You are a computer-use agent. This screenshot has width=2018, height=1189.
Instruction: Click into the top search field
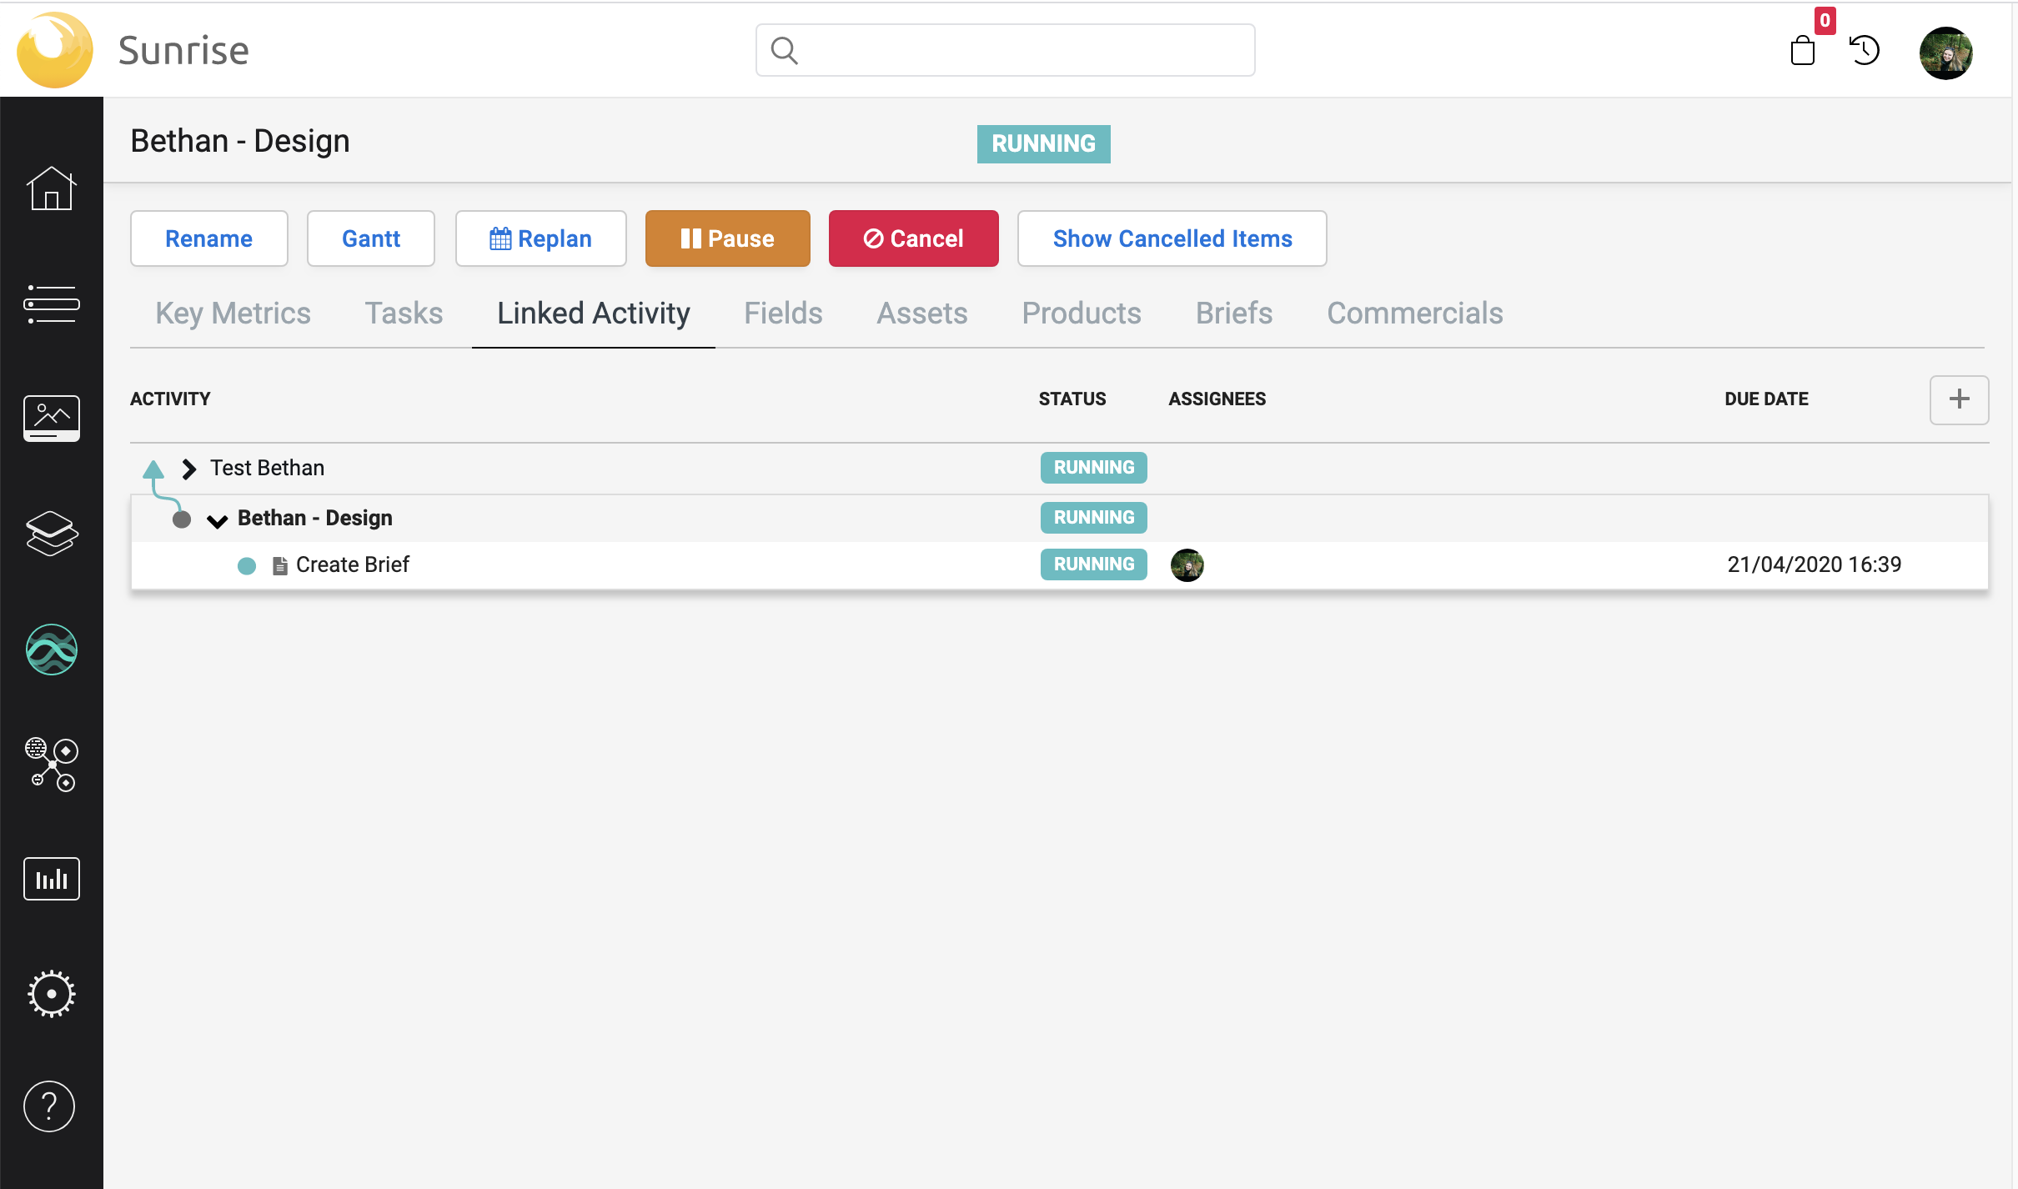click(1005, 51)
